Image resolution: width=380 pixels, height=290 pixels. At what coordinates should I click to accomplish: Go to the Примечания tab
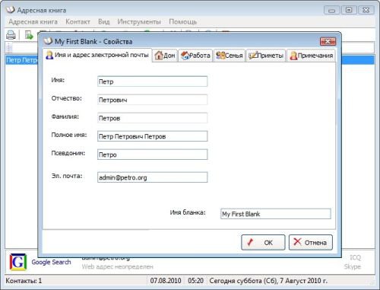coord(311,56)
